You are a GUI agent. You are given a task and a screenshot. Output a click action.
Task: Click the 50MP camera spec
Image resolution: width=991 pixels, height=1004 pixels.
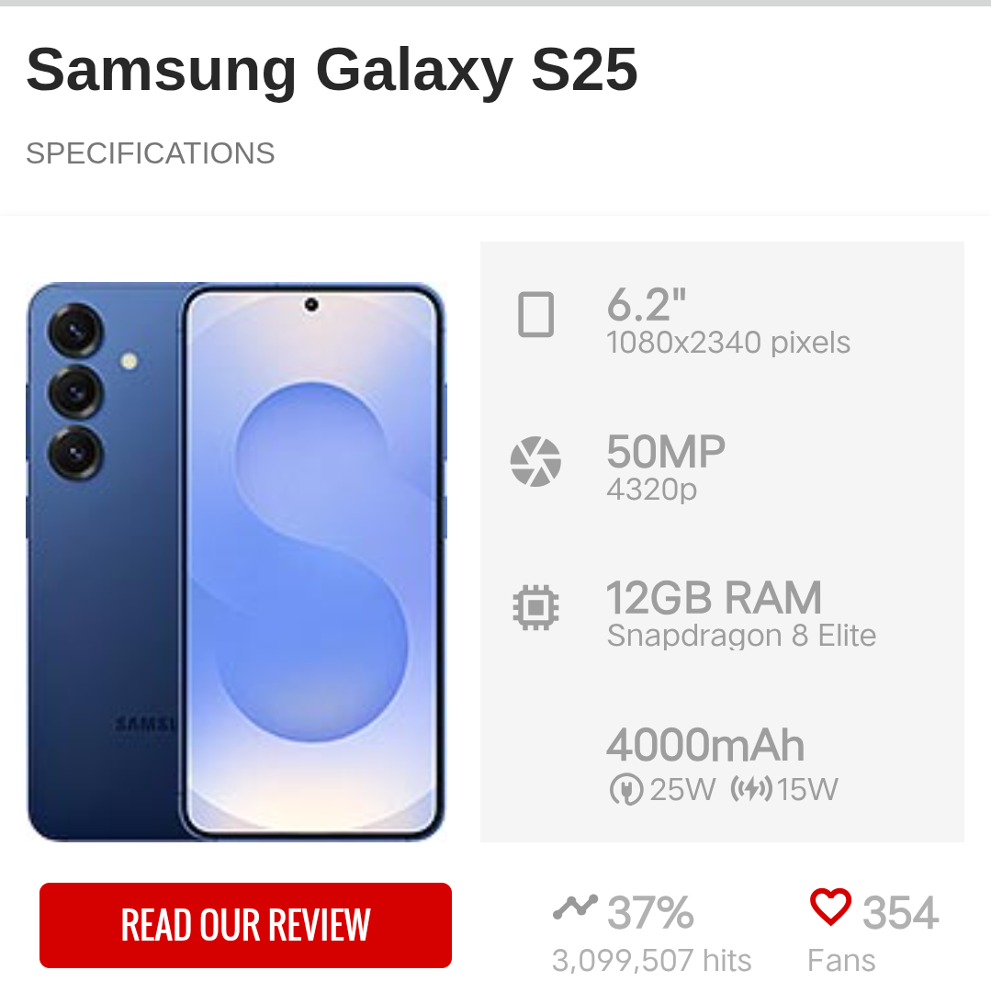[x=666, y=451]
